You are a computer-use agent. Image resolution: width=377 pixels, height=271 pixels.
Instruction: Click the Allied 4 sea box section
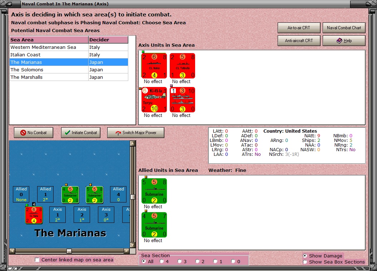[118, 194]
